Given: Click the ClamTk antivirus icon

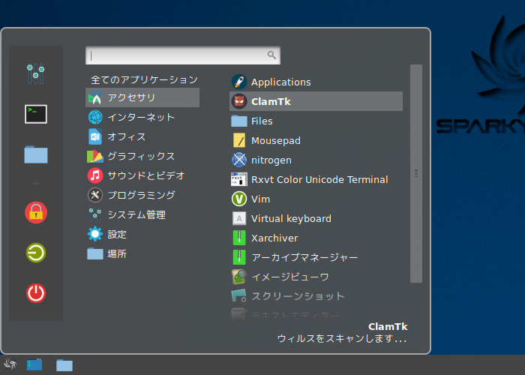Looking at the screenshot, I should click(239, 101).
